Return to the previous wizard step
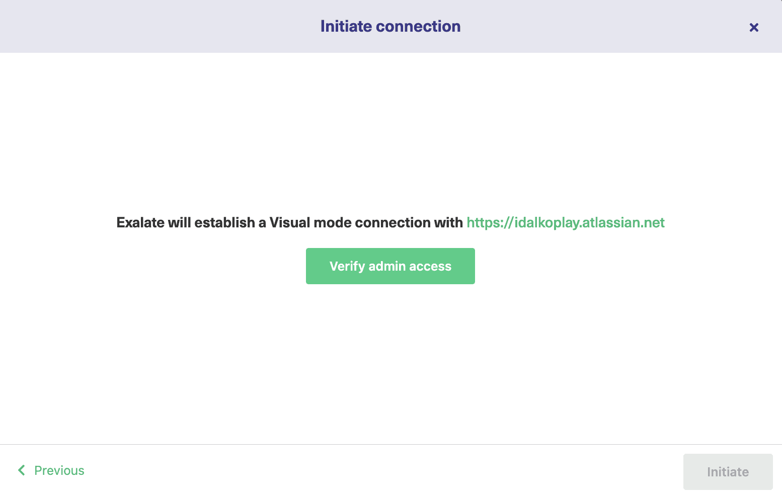Image resolution: width=782 pixels, height=498 pixels. tap(59, 470)
